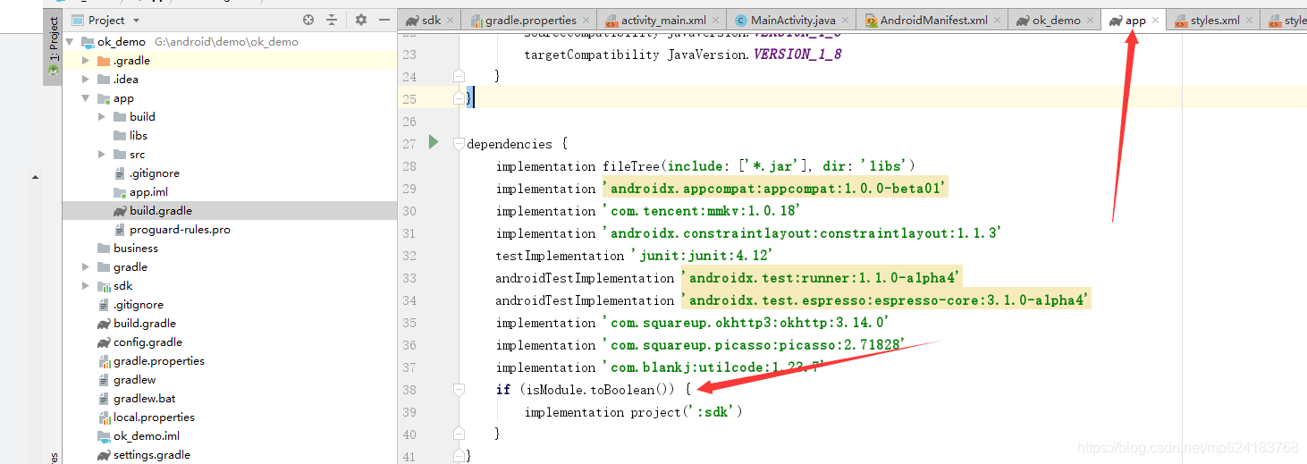
Task: Open the Project panel settings gear
Action: 361,20
